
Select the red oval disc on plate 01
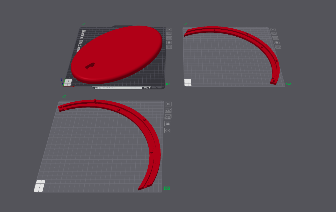tap(116, 54)
